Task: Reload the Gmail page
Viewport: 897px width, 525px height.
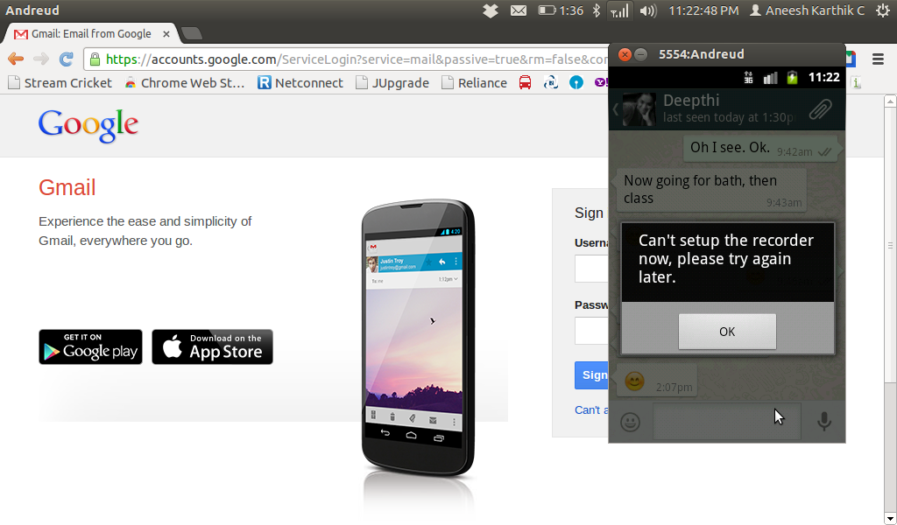Action: click(x=67, y=59)
